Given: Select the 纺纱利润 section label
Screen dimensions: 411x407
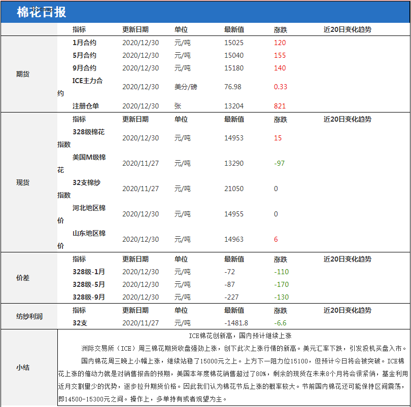Looking at the screenshot, I should point(29,316).
